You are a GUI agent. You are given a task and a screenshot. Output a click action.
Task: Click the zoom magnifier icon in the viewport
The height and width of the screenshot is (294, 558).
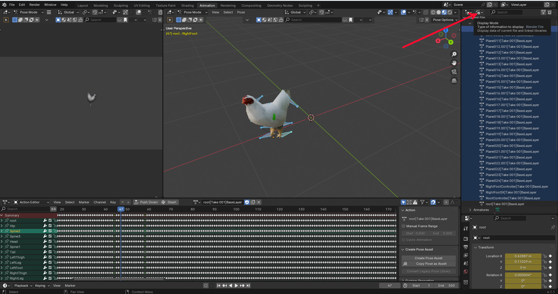click(454, 54)
